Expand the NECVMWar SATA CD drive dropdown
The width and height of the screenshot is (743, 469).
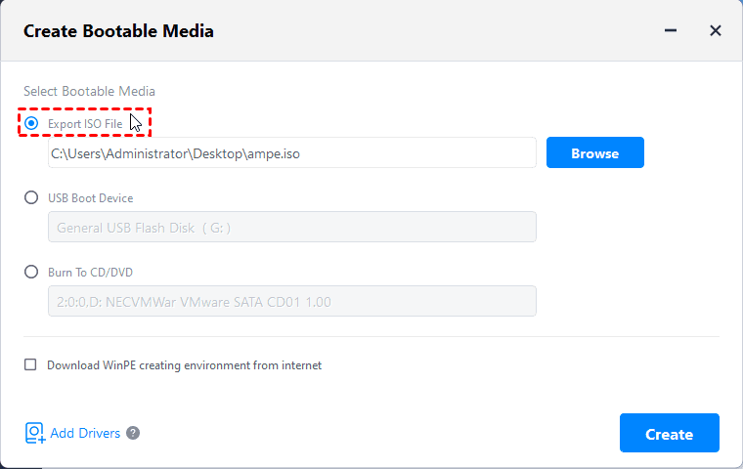(291, 302)
